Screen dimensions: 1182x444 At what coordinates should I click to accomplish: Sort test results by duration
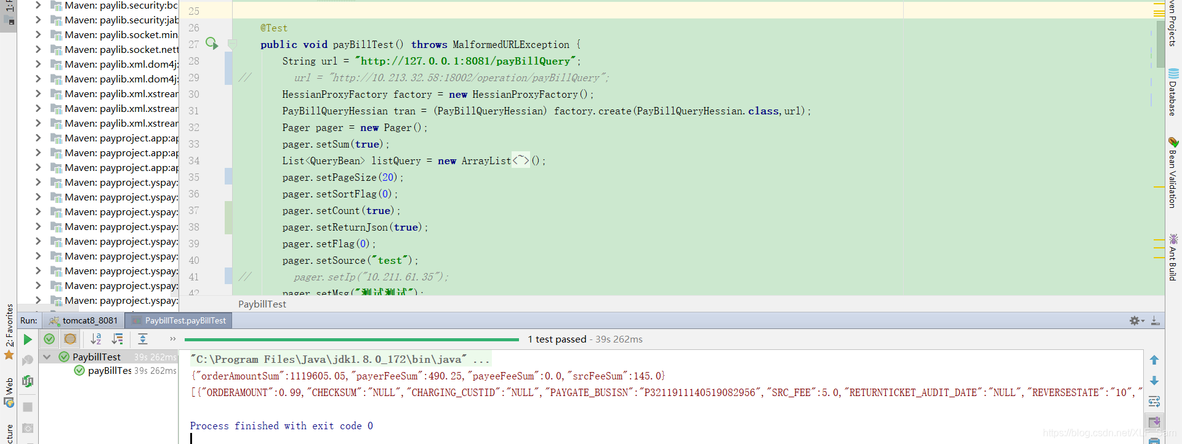click(x=117, y=339)
